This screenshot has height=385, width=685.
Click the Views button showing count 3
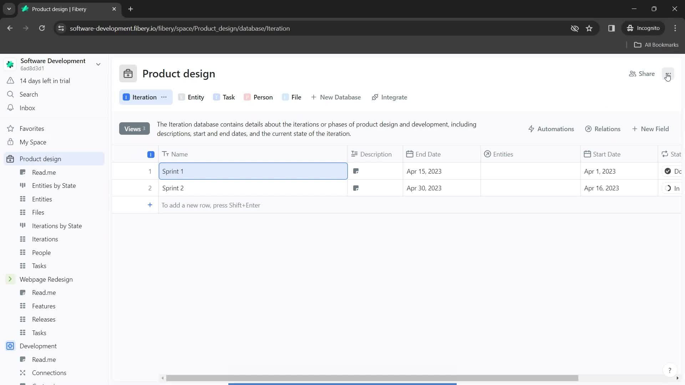pos(134,129)
